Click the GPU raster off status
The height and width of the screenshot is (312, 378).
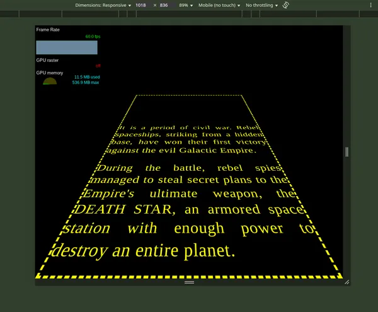pos(98,66)
